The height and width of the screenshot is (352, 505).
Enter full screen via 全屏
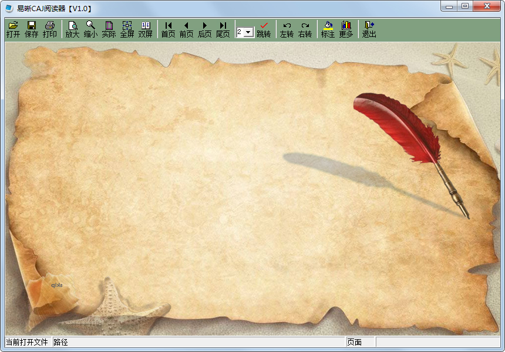(127, 29)
